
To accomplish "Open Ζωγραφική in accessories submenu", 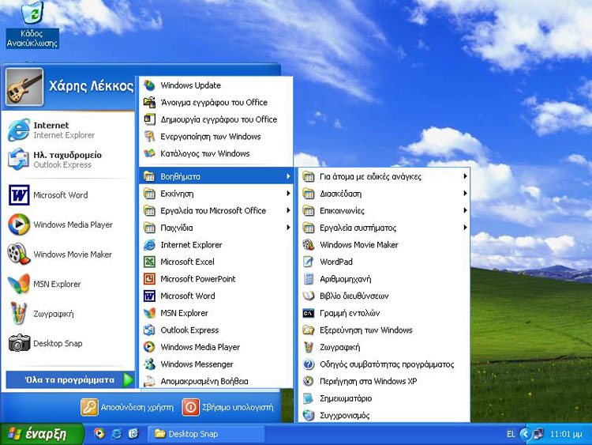I will 384,347.
